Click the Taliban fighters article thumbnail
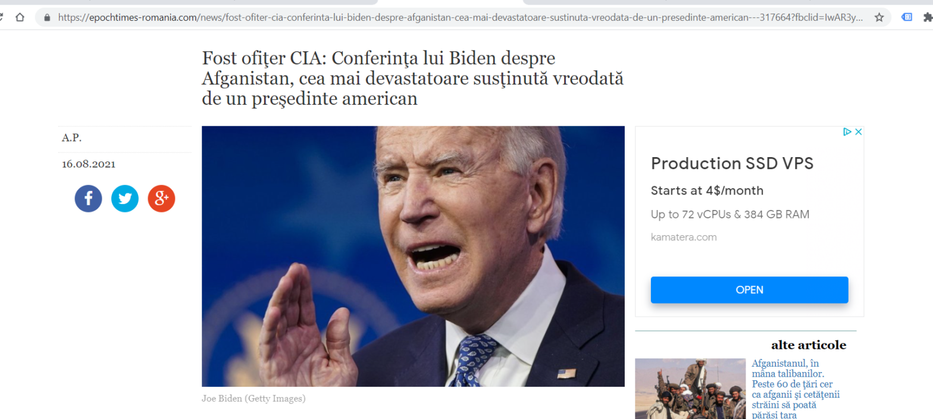The width and height of the screenshot is (933, 419). [690, 389]
